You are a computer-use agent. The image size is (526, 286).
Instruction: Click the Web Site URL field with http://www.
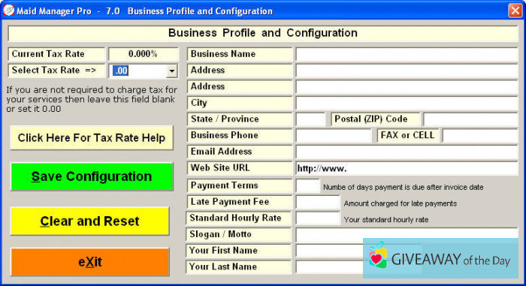tap(407, 168)
